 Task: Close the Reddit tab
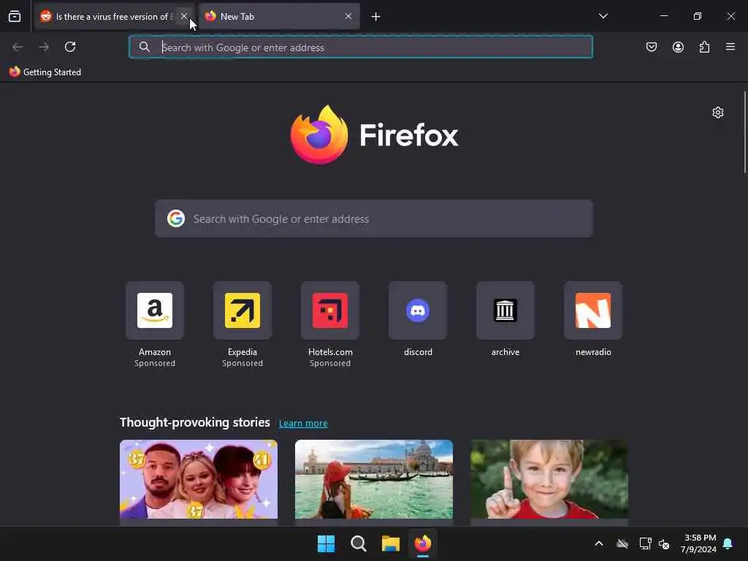click(184, 17)
